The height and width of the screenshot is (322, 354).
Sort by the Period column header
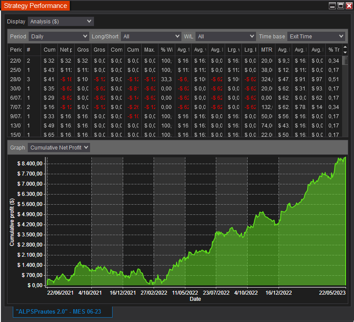(x=16, y=50)
